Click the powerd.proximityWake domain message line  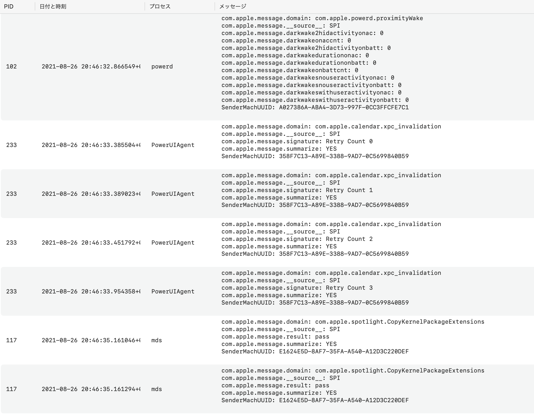pos(322,18)
